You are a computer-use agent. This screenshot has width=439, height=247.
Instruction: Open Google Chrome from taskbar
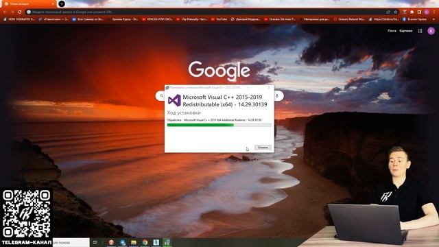pos(145,242)
